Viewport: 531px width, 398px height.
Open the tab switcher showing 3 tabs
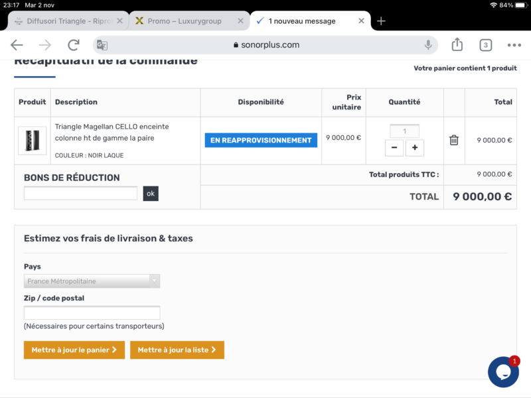486,45
